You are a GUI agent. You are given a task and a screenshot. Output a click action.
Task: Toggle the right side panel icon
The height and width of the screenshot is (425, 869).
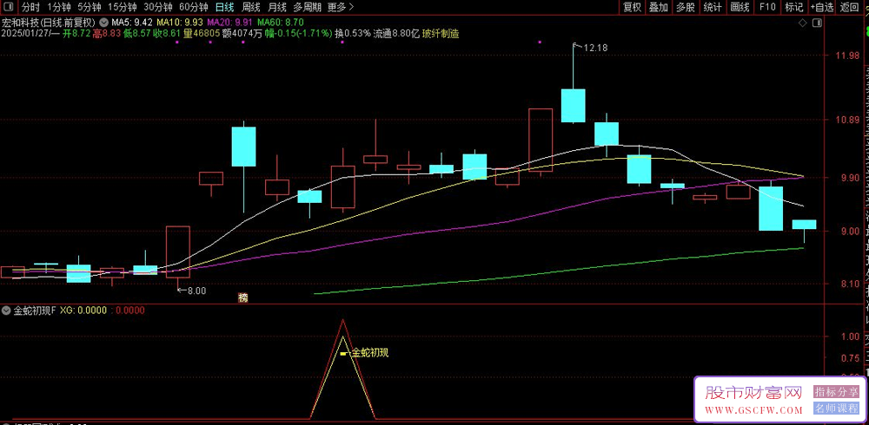pos(816,23)
